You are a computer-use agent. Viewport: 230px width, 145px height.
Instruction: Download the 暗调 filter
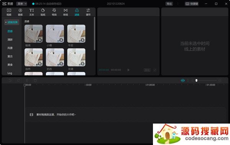(x=40, y=40)
